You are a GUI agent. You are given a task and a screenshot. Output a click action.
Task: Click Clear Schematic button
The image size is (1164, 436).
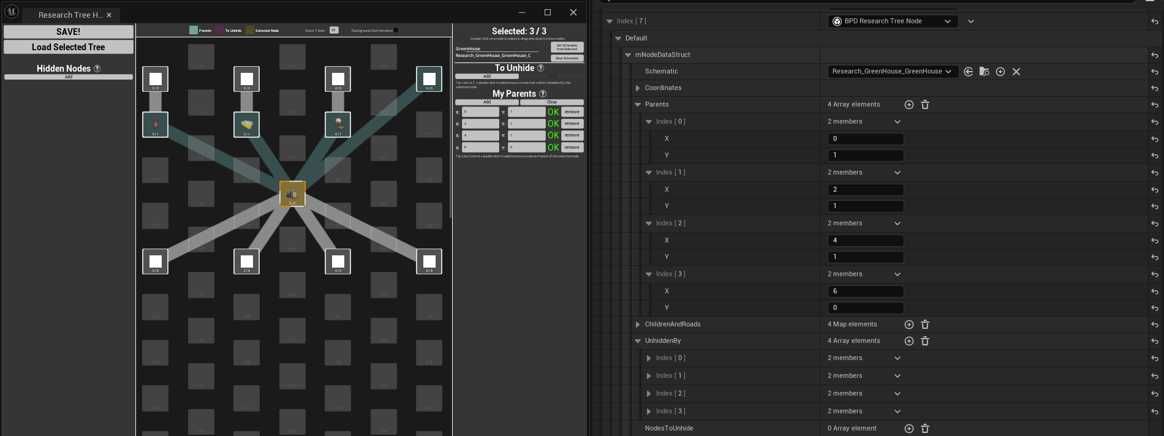click(567, 58)
